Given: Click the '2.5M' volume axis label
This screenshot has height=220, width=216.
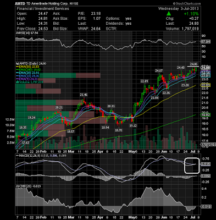Looking at the screenshot, I should (x=11, y=142).
